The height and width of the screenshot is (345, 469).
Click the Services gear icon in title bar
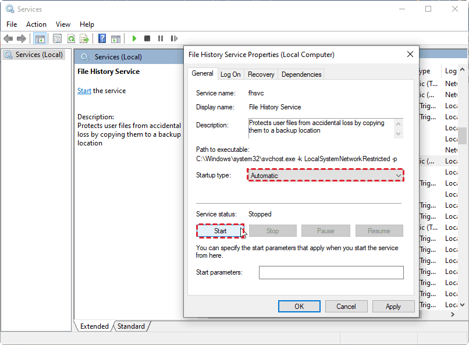(x=10, y=9)
